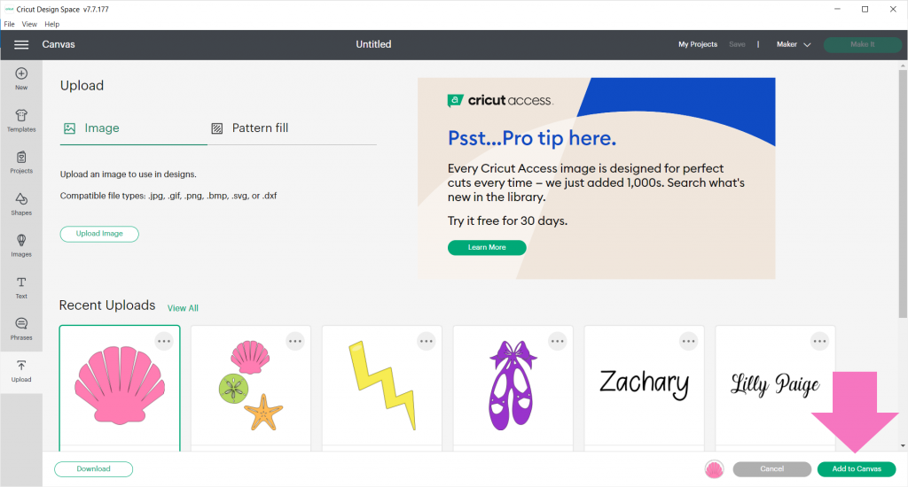Click Add to Canvas button

tap(857, 469)
